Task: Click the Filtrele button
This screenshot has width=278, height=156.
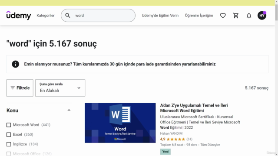Action: pos(20,88)
